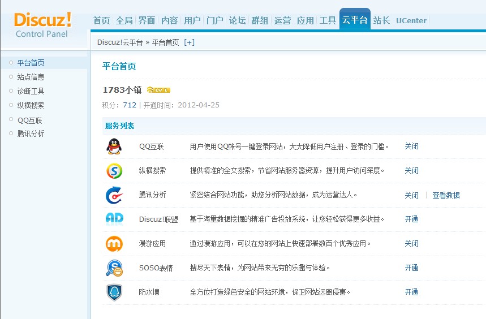Screen dimensions: 486x319
Task: Click the 防水墙 service name
Action: point(149,292)
